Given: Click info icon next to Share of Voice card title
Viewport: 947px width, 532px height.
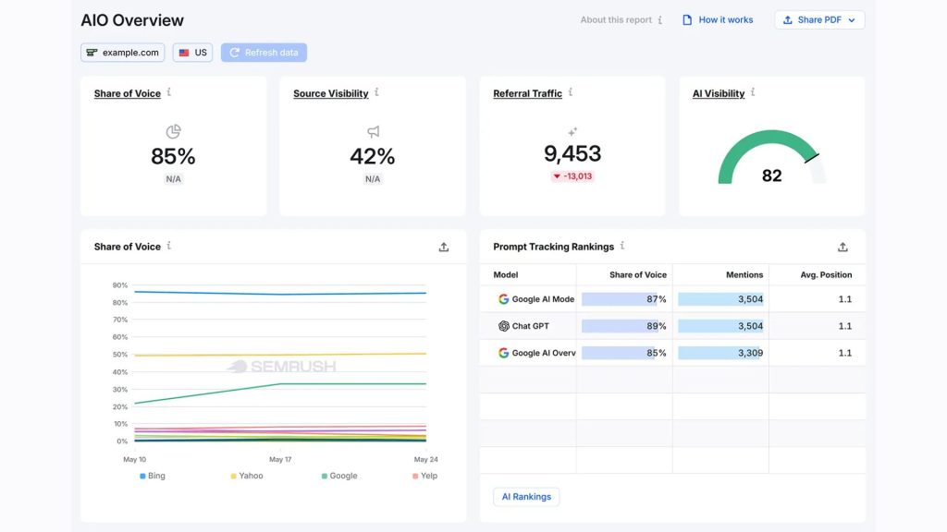Looking at the screenshot, I should 169,92.
